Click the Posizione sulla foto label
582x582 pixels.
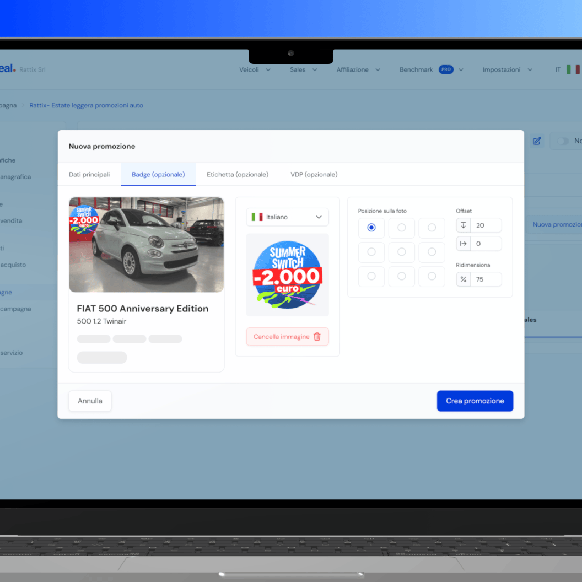382,211
